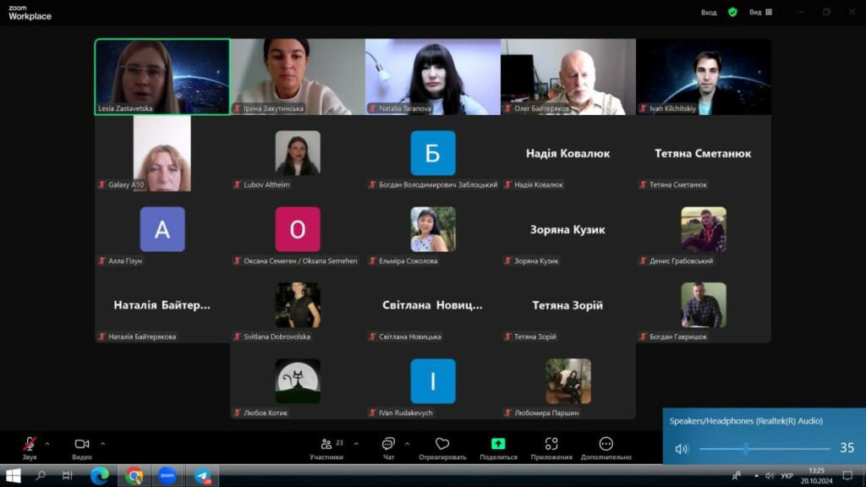Open the Участники participants panel

click(326, 446)
